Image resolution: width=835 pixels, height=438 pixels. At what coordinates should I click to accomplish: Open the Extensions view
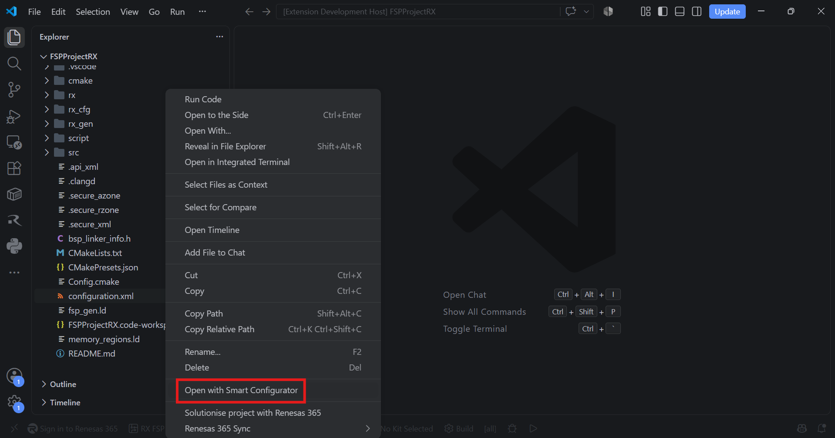pos(14,168)
